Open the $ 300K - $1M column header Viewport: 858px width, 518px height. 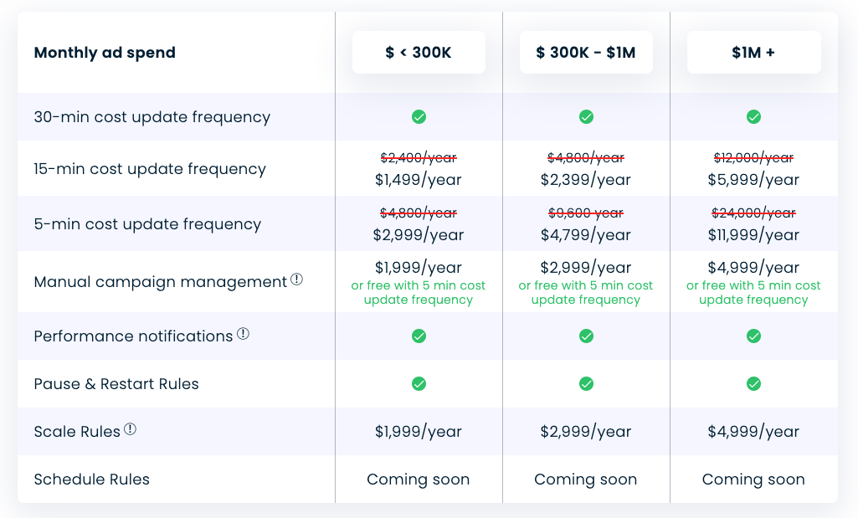pyautogui.click(x=586, y=52)
